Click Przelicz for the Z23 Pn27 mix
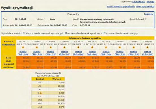Image resolution: width=156 pixels, height=109 pixels. 23,51
